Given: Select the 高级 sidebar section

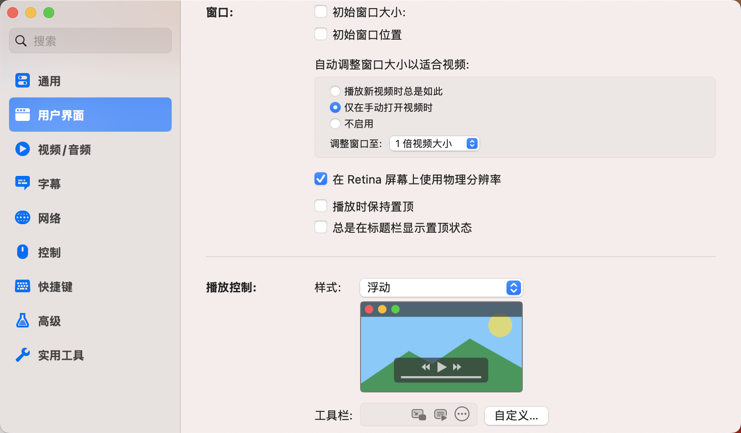Looking at the screenshot, I should (x=48, y=321).
